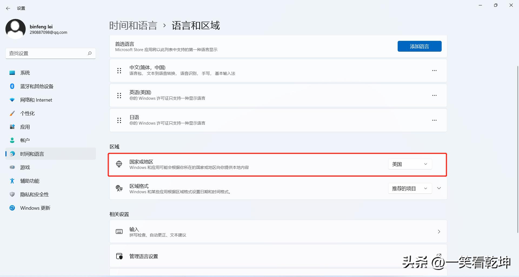Click 时间和语言 in the breadcrumb

tap(133, 25)
